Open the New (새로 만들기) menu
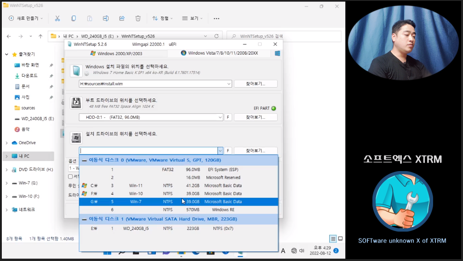463x261 pixels. [26, 18]
